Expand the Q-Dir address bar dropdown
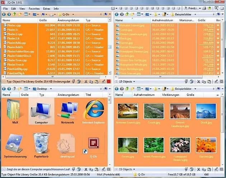Viewport: 226px width, 178px height. pyautogui.click(x=73, y=14)
